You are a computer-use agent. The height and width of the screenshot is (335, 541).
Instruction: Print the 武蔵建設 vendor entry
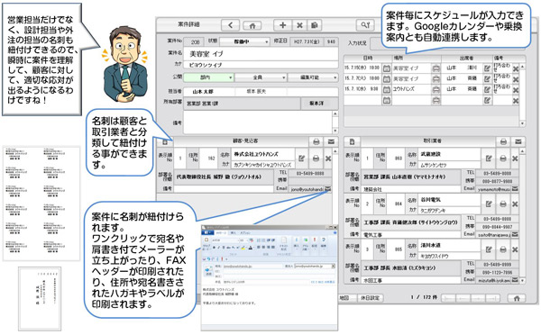click(503, 158)
